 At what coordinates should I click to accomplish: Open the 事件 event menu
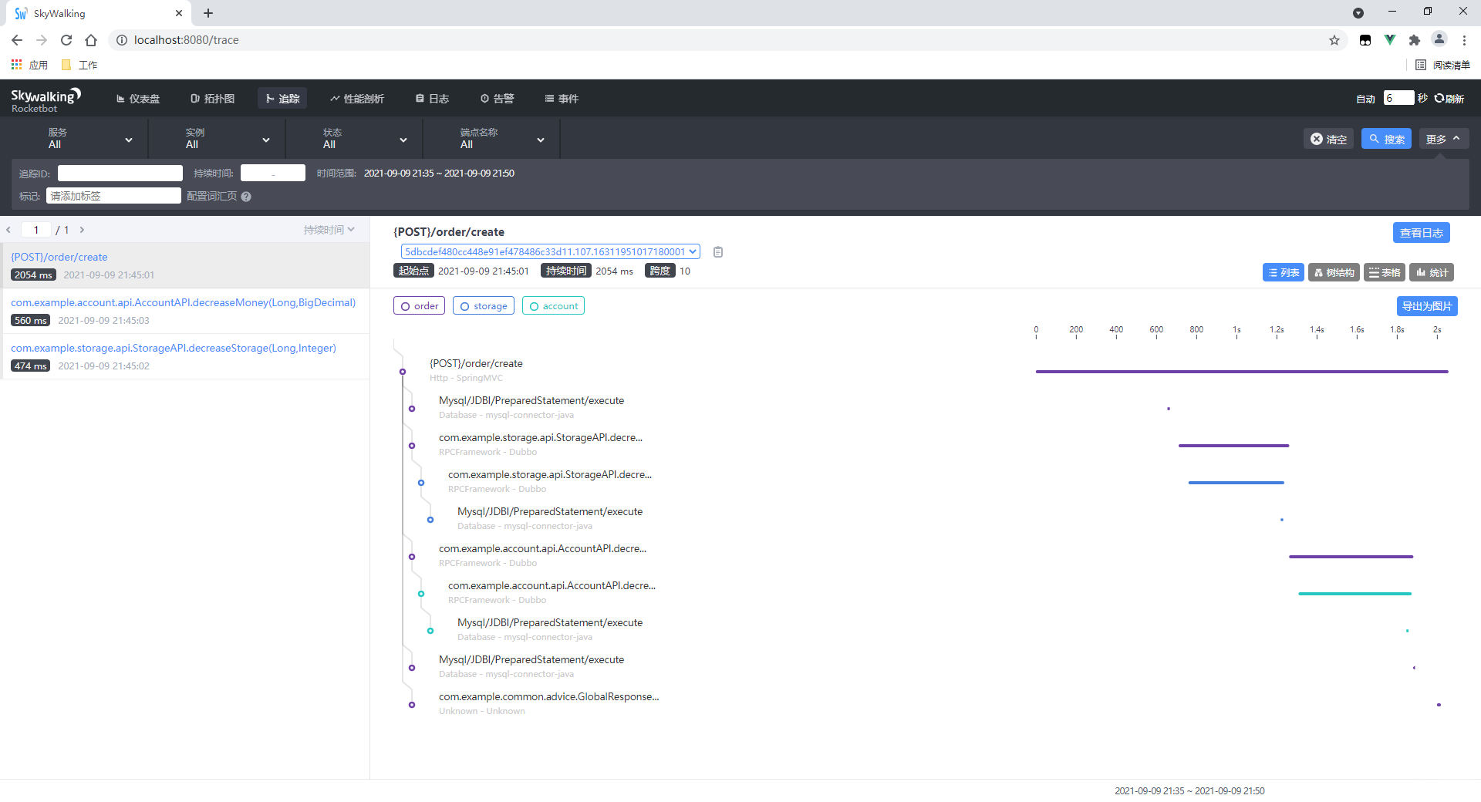[x=562, y=99]
